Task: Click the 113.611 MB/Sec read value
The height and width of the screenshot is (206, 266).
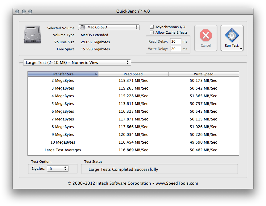Action: pos(133,104)
